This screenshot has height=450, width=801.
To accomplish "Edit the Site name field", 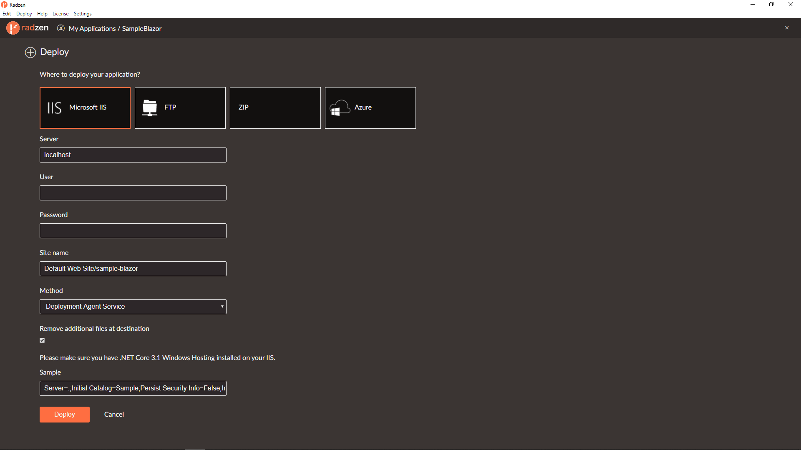I will [x=133, y=269].
